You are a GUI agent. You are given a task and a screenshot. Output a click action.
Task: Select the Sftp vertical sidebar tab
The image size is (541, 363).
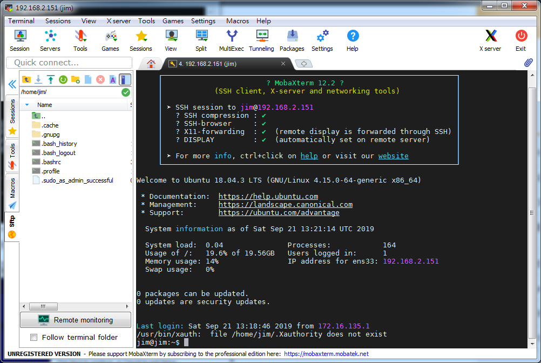pyautogui.click(x=12, y=227)
